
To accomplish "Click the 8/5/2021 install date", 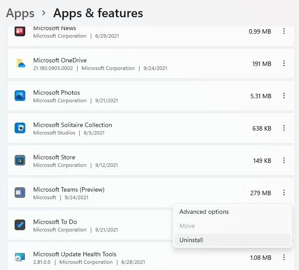I will [x=94, y=133].
